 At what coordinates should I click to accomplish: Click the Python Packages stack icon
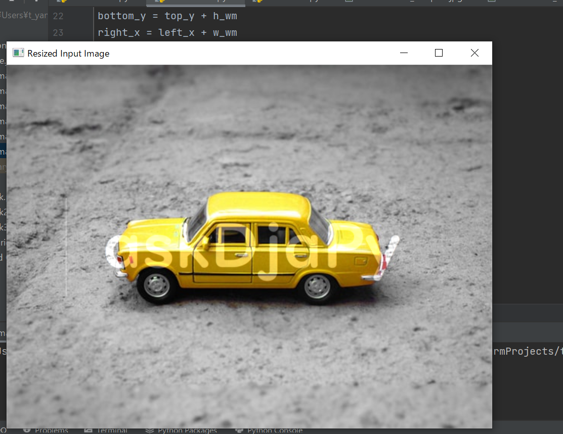[150, 430]
